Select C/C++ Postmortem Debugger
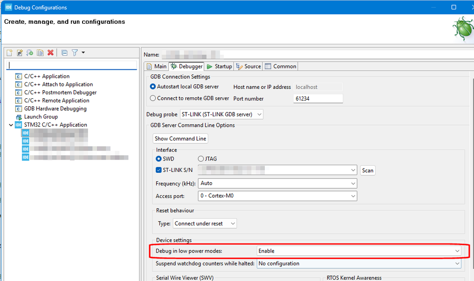 point(60,93)
